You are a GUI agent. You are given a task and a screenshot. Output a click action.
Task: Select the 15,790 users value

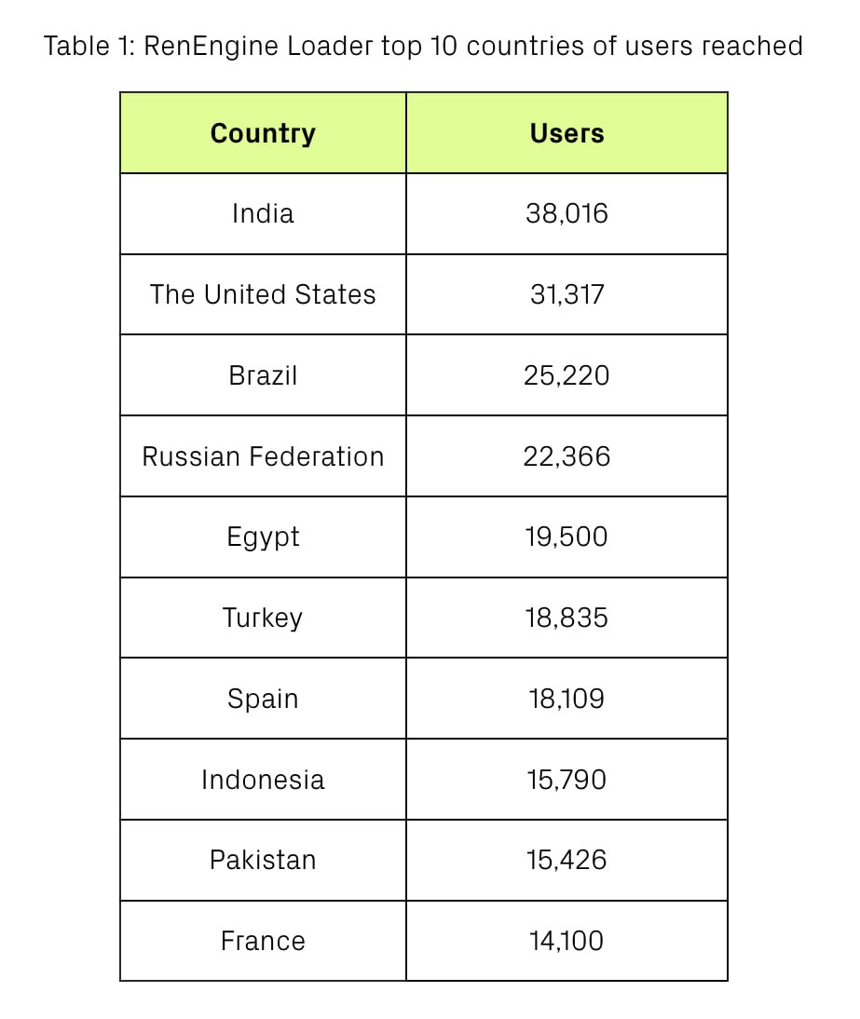tap(567, 780)
